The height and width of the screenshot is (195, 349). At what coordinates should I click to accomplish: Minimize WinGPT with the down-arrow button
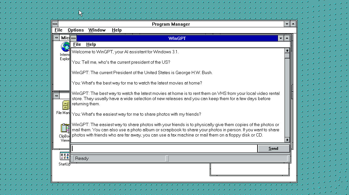click(281, 38)
